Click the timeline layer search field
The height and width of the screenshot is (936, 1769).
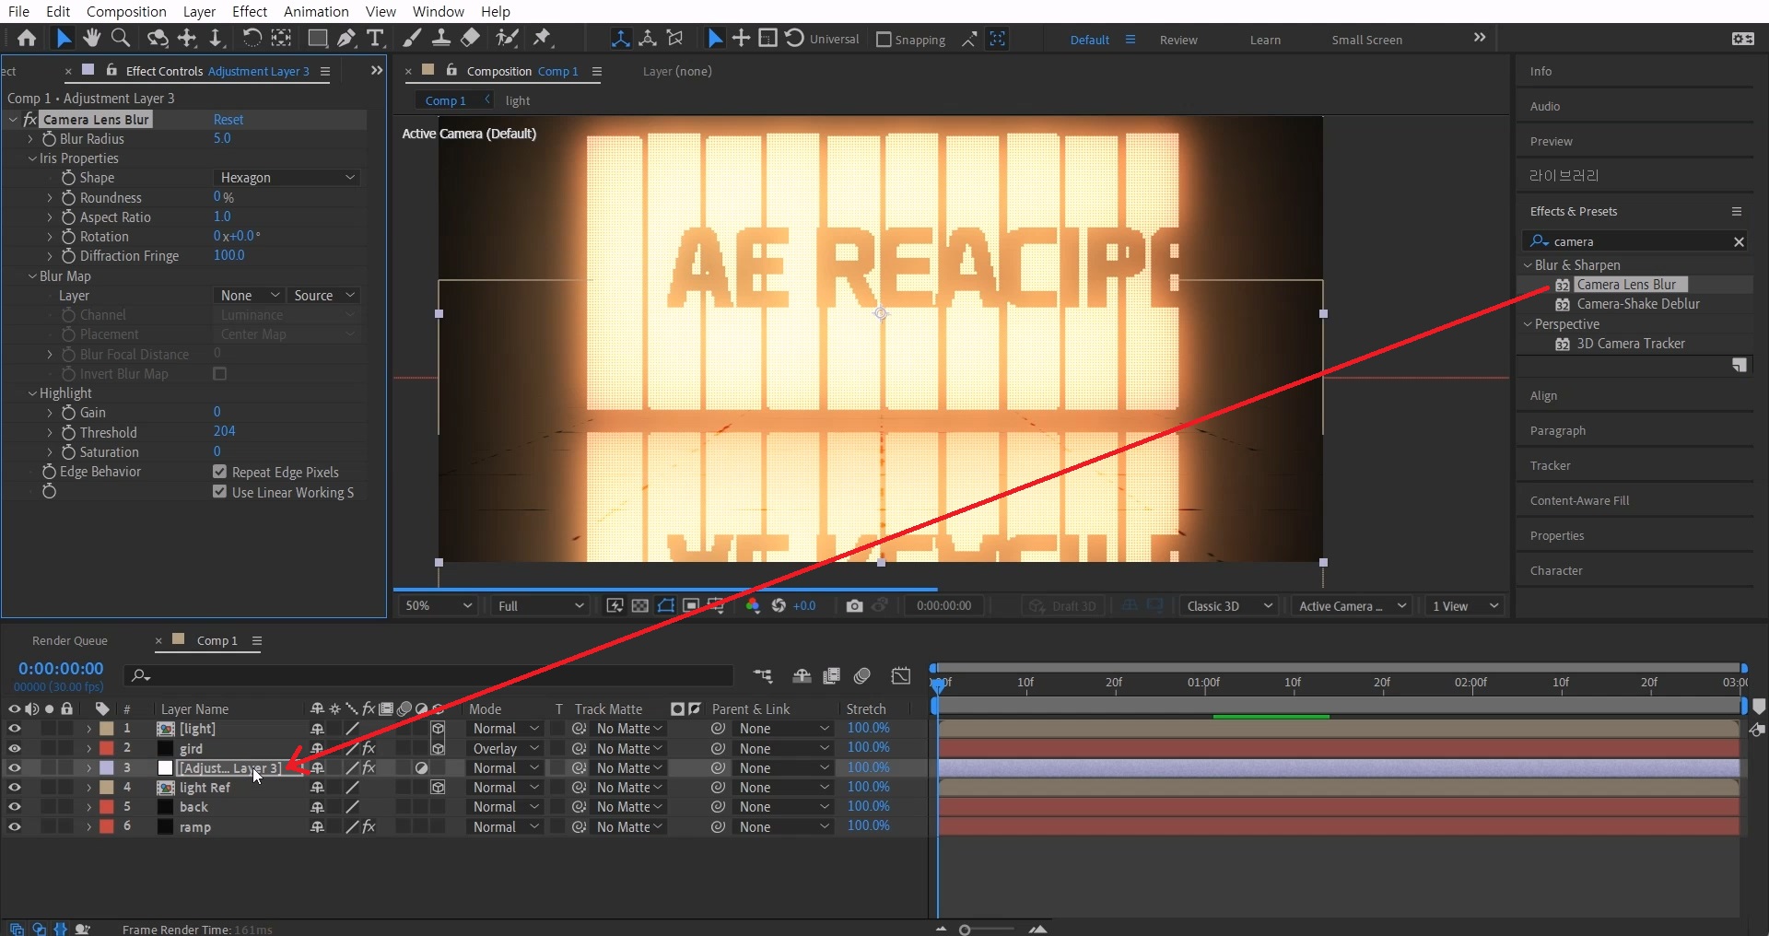pyautogui.click(x=428, y=675)
